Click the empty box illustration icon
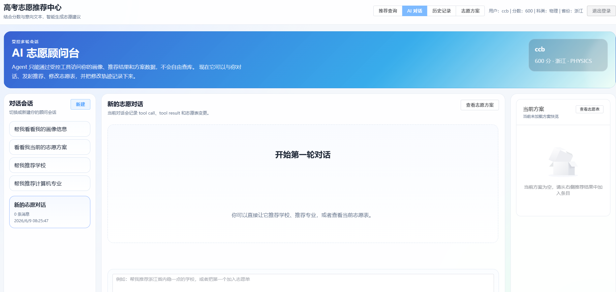Screen dimensions: 616x292 click(563, 162)
